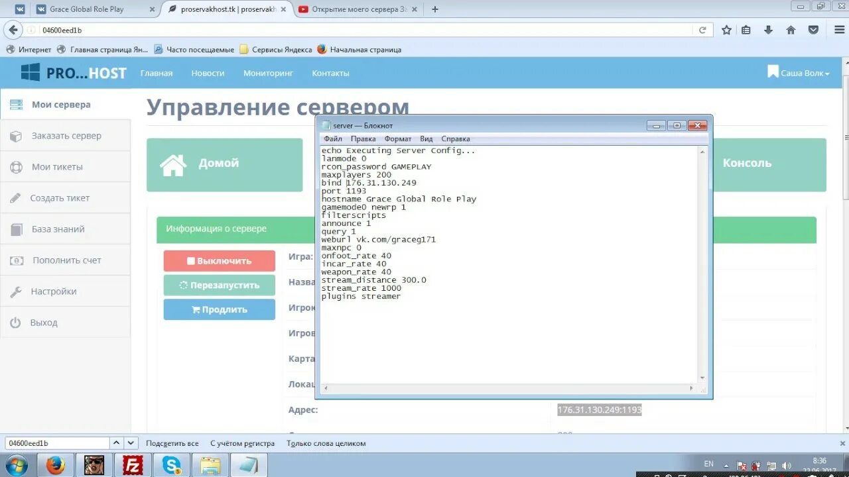
Task: Click the find bar search field
Action: [56, 443]
